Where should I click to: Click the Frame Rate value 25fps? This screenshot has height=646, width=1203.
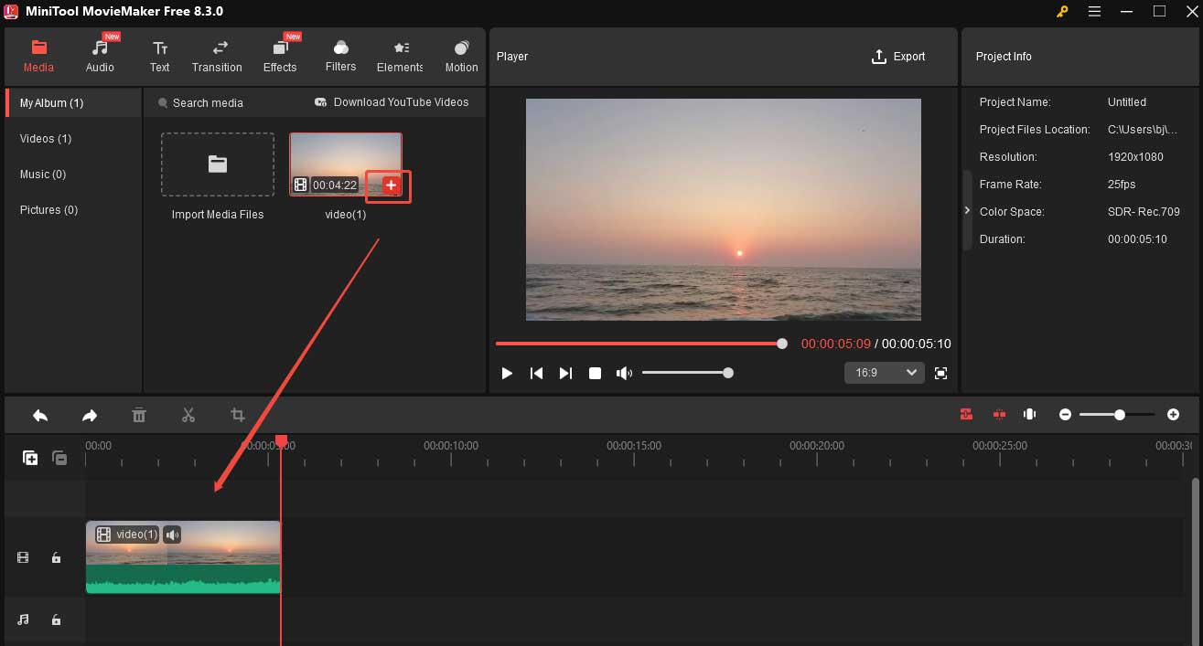1121,184
